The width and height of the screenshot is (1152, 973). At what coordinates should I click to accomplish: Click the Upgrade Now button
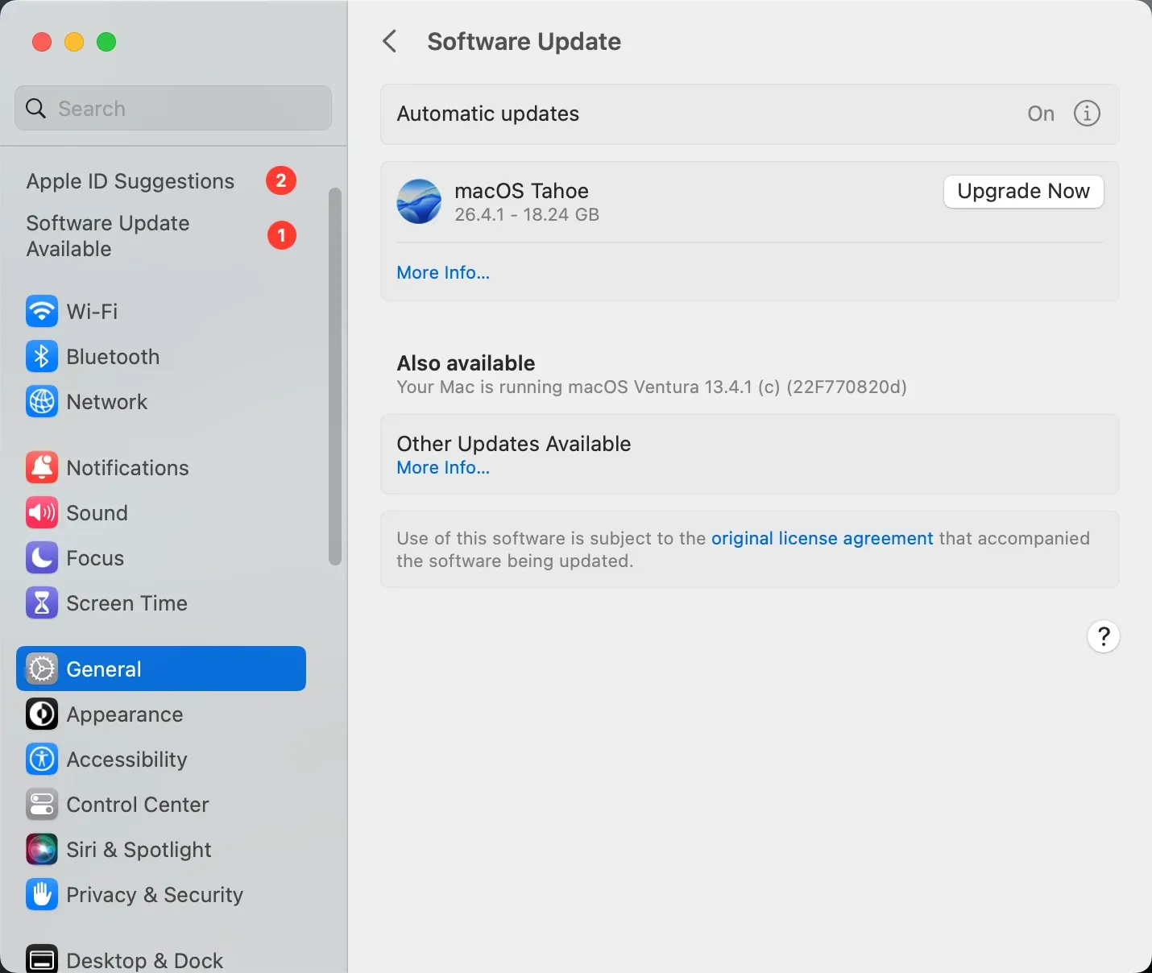(1023, 192)
